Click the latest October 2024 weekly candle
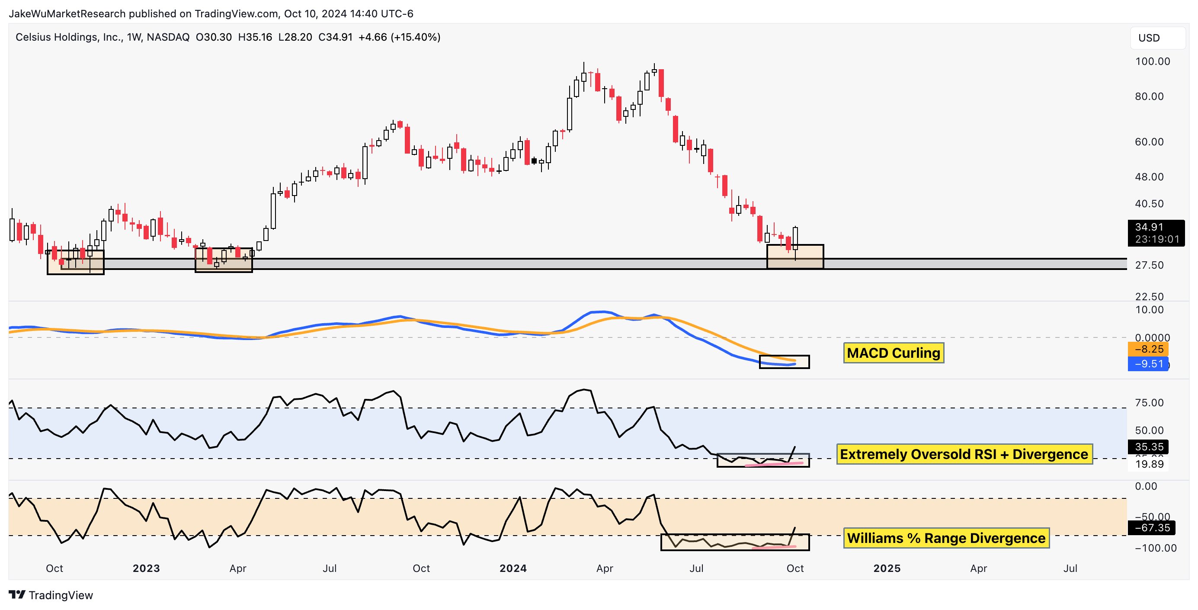This screenshot has width=1198, height=610. (796, 238)
